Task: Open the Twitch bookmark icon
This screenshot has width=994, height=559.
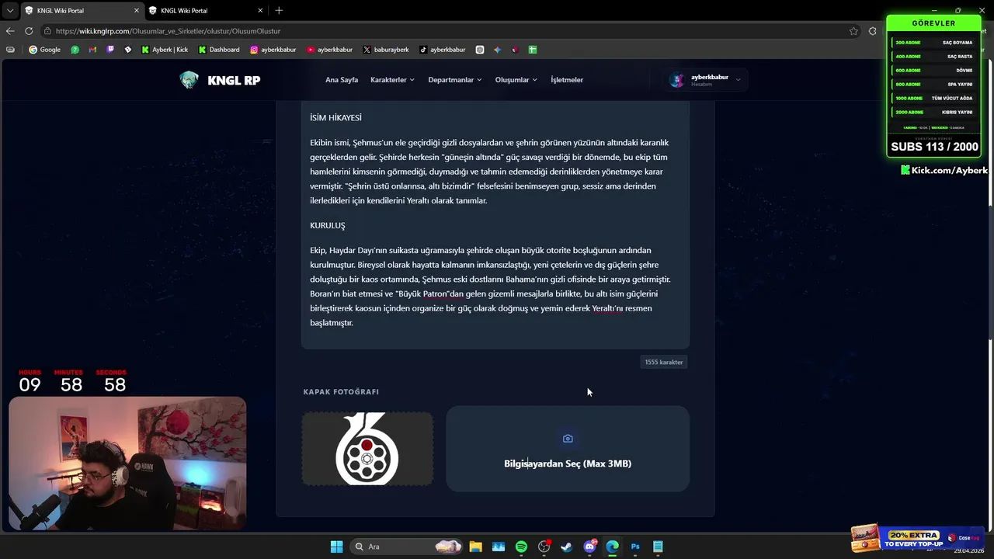Action: (x=110, y=50)
